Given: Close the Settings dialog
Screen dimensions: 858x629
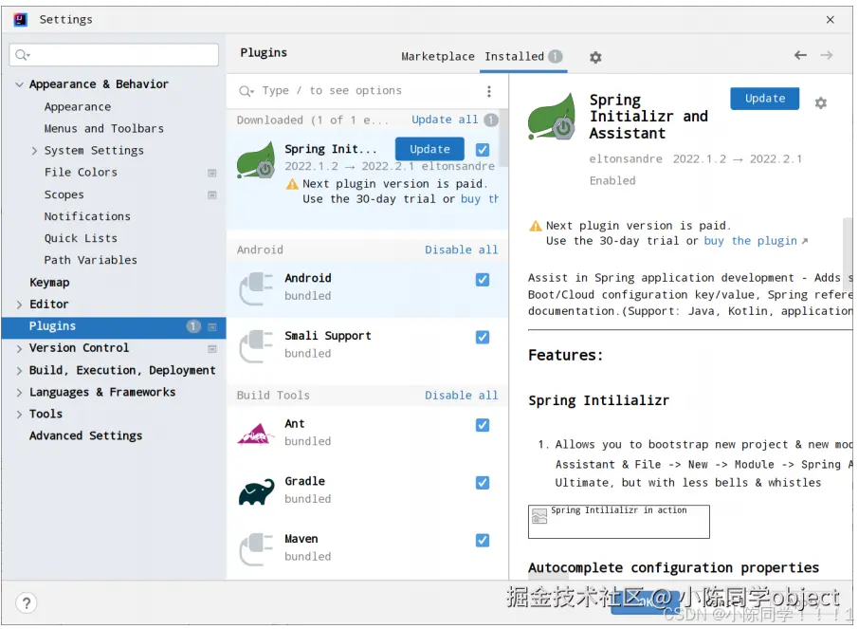Looking at the screenshot, I should click(831, 20).
